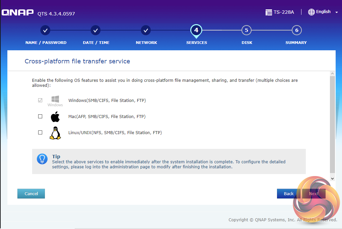
Task: Click the NAME / PASSWORD step label
Action: tap(46, 43)
